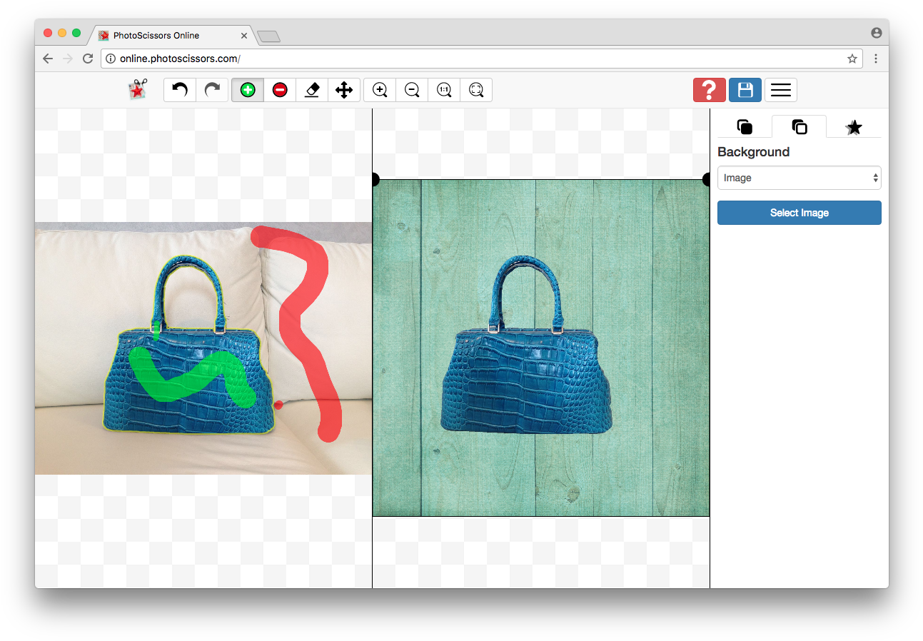Image resolution: width=923 pixels, height=641 pixels.
Task: Save the result with floppy disk icon
Action: pyautogui.click(x=745, y=90)
